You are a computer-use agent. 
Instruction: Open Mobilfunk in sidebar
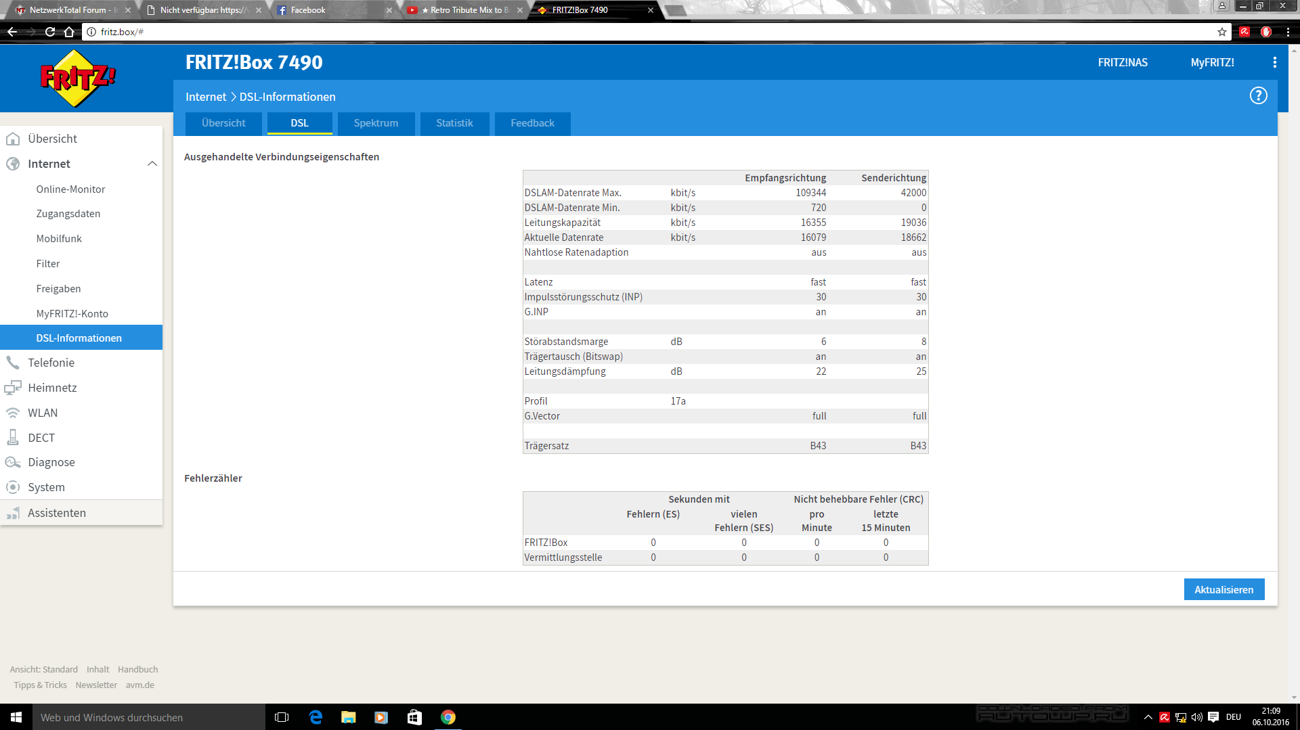tap(59, 239)
